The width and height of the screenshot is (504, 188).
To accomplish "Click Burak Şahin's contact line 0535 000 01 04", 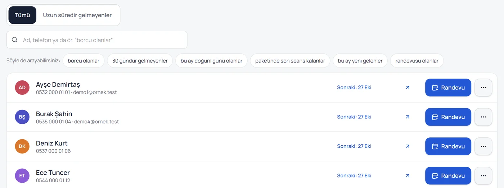I will pos(77,122).
